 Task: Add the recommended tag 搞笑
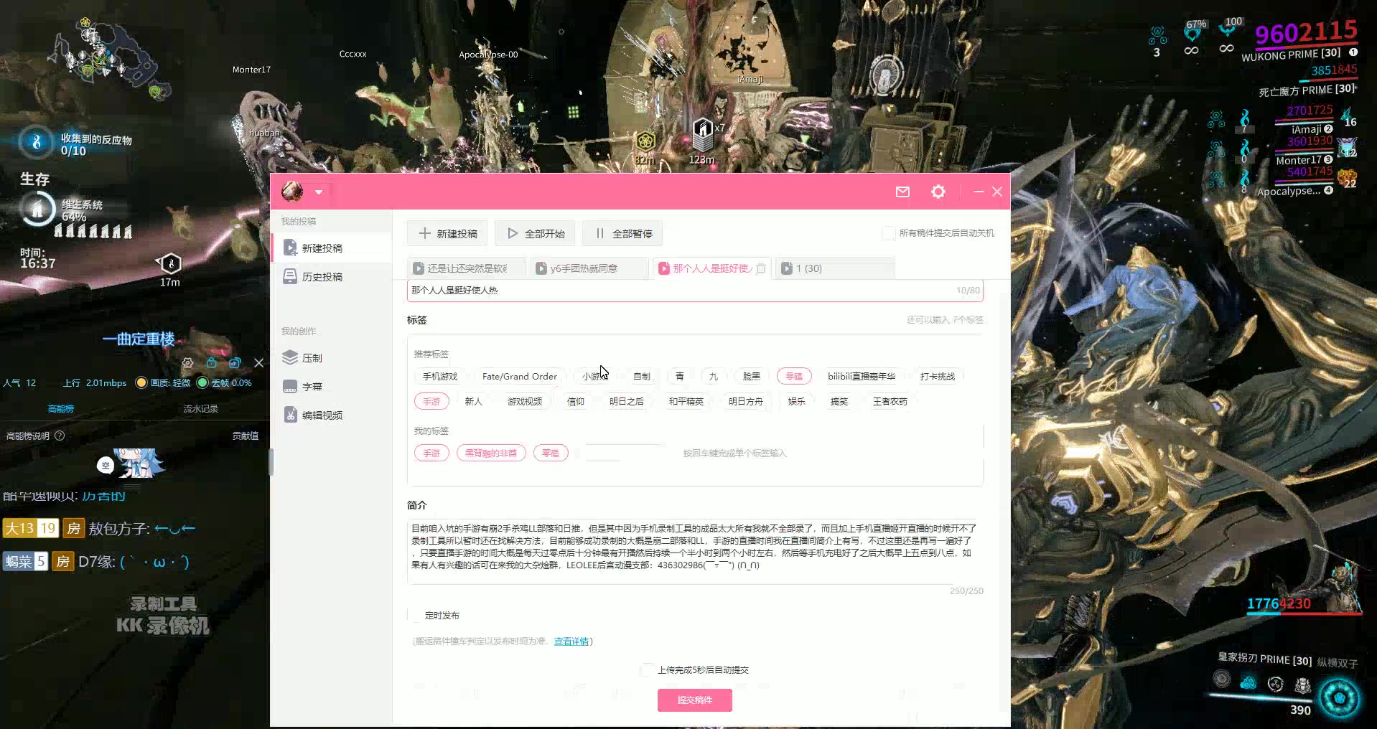point(839,402)
